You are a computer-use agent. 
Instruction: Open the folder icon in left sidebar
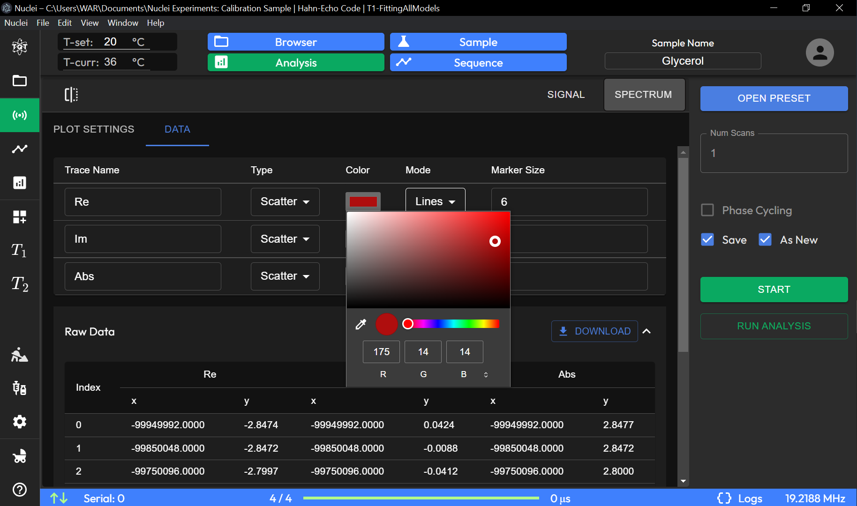click(x=20, y=81)
